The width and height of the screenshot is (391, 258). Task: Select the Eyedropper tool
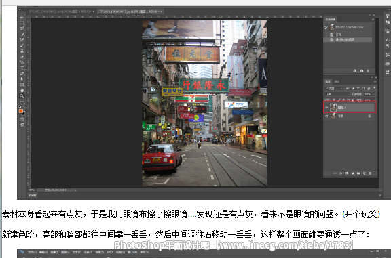point(22,39)
